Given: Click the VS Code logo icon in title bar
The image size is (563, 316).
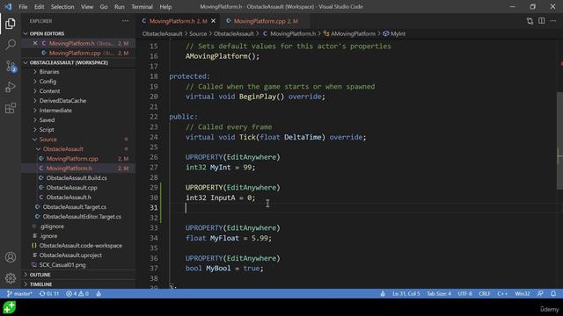Looking at the screenshot, I should tap(8, 6).
